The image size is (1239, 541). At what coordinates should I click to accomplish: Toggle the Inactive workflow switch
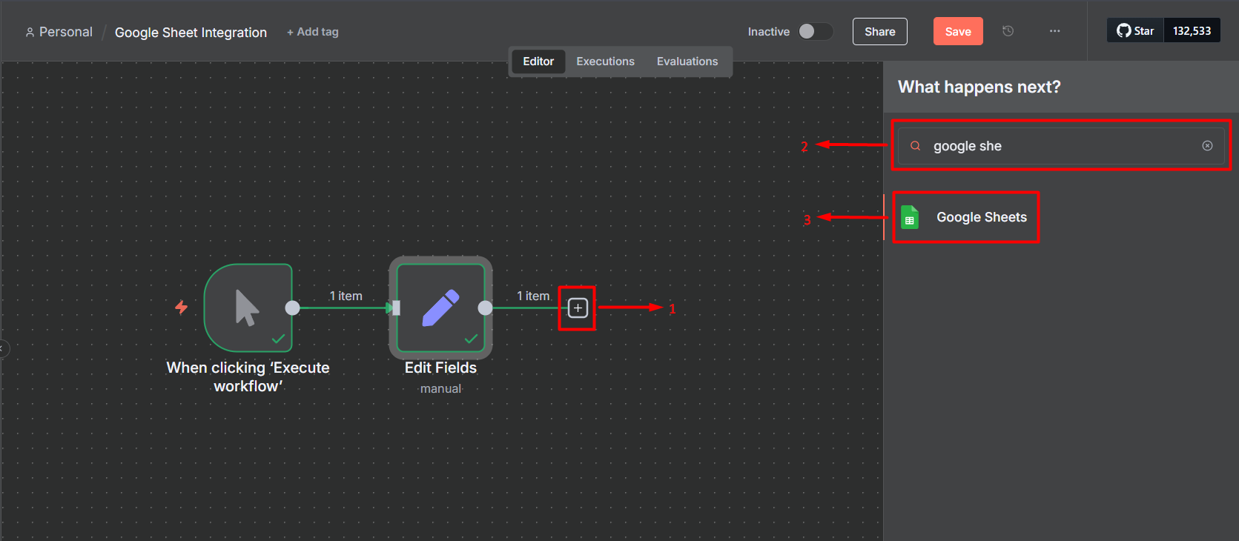click(815, 31)
